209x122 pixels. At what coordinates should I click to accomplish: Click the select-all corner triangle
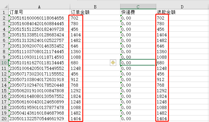[6, 7]
